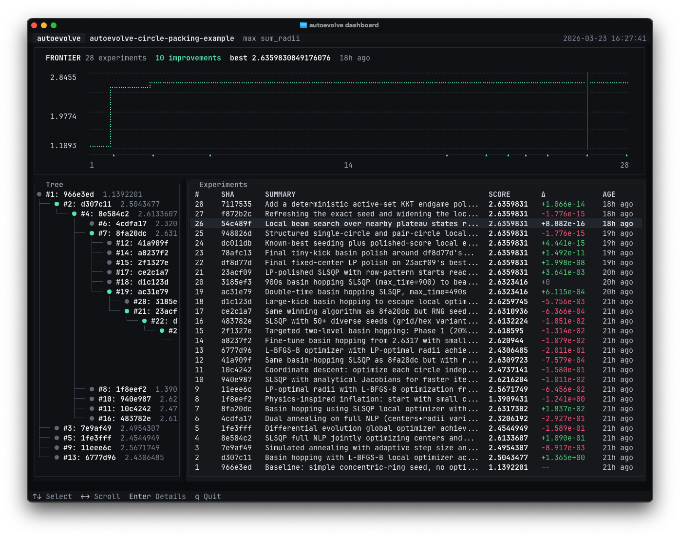The height and width of the screenshot is (538, 680).
Task: Select tree node #20: 3185e
Action: click(x=151, y=302)
